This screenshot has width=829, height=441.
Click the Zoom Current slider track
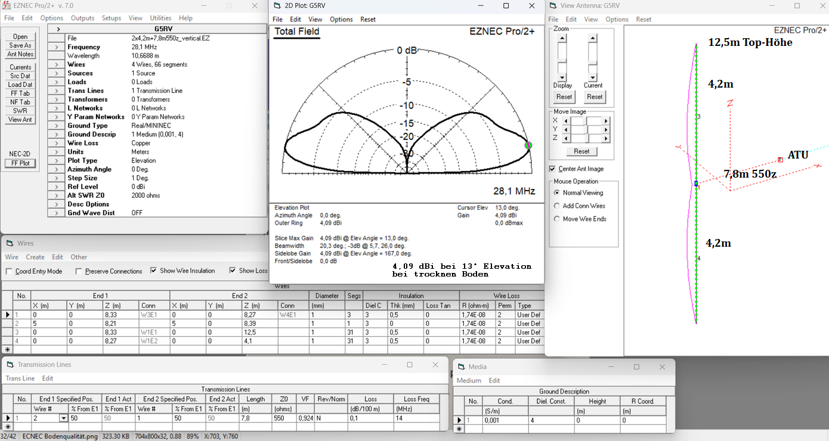pyautogui.click(x=592, y=58)
